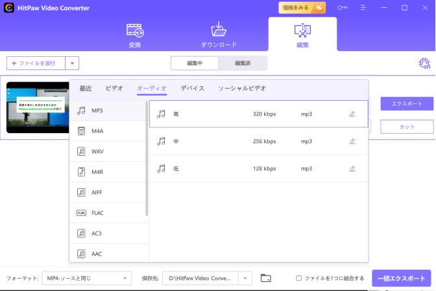Check ファイルを1つに結合する checkbox

point(298,278)
